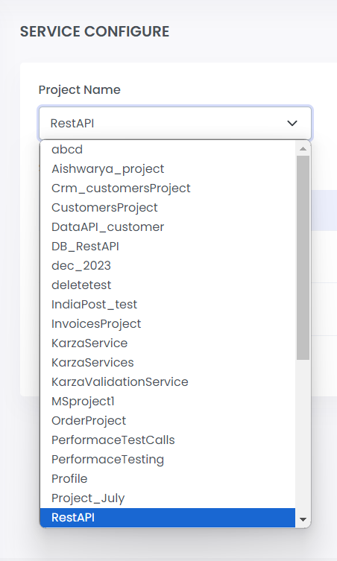Click the dropdown list scrollbar thumb

303,258
